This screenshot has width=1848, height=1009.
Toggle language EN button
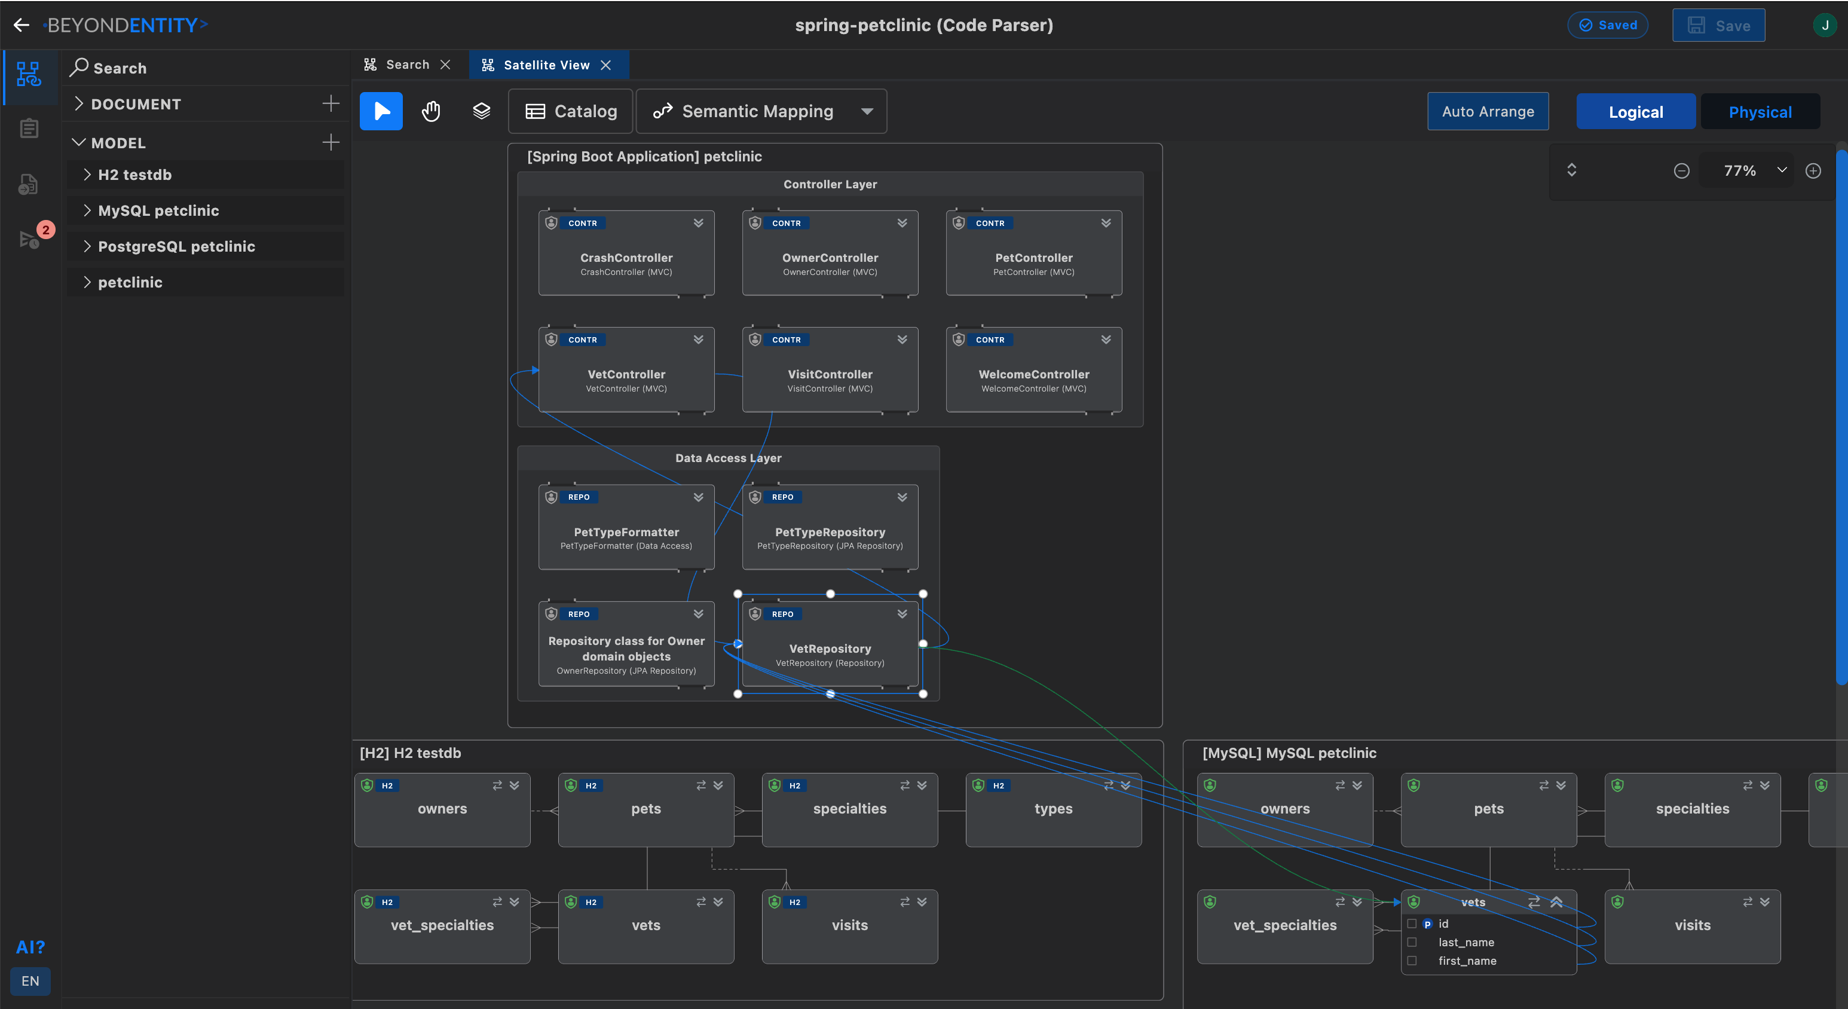pyautogui.click(x=30, y=981)
